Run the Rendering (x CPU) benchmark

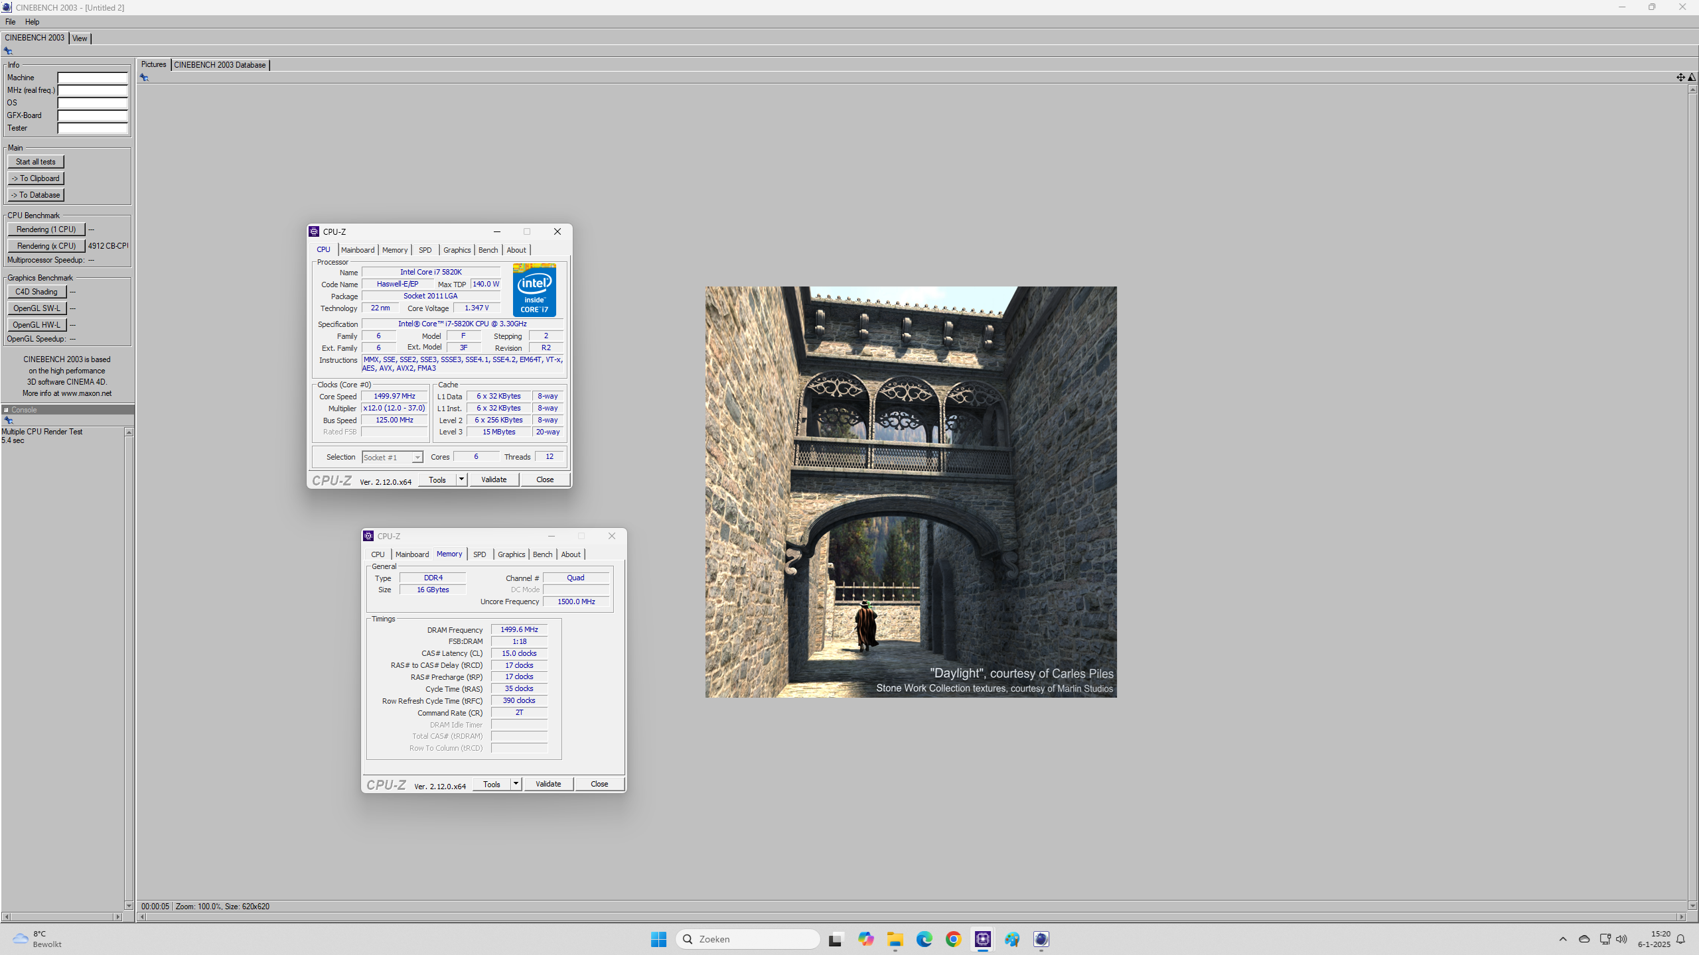tap(46, 246)
